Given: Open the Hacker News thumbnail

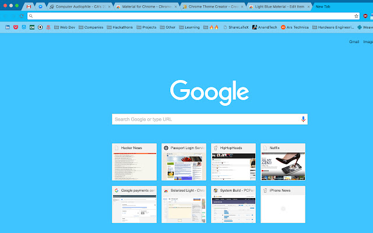Looking at the screenshot, I should click(135, 162).
